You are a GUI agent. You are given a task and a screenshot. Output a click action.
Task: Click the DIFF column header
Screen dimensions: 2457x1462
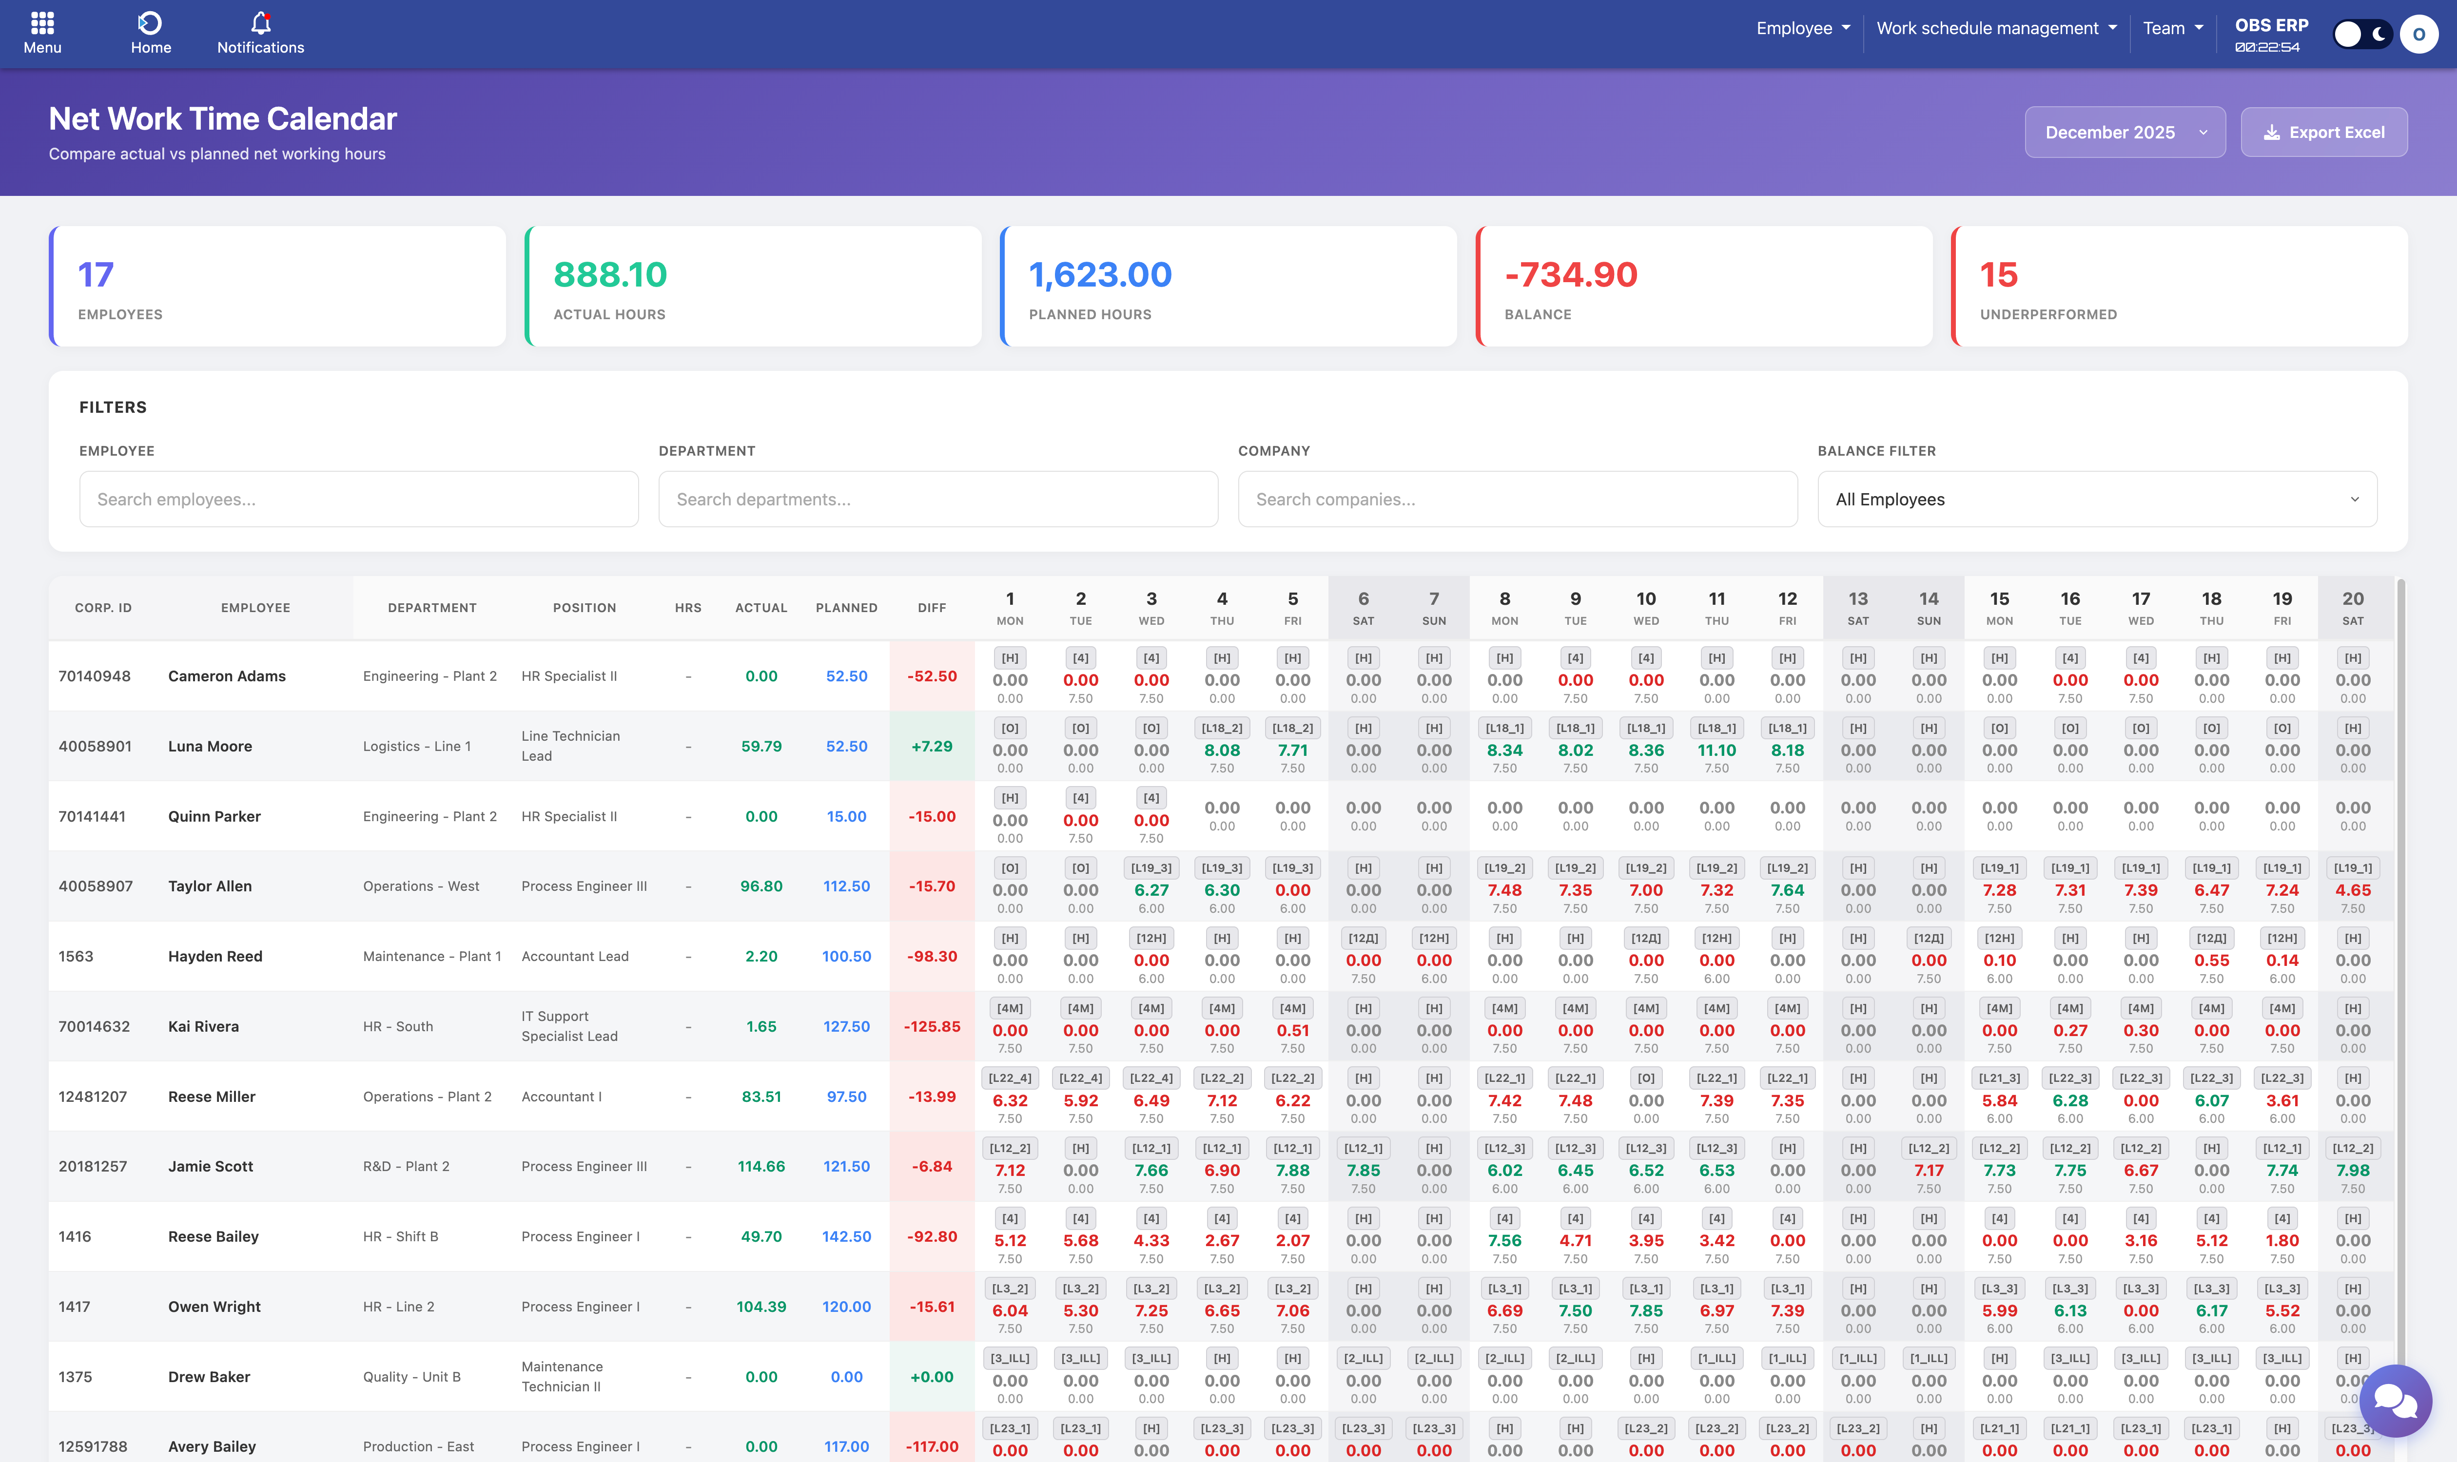(x=931, y=608)
